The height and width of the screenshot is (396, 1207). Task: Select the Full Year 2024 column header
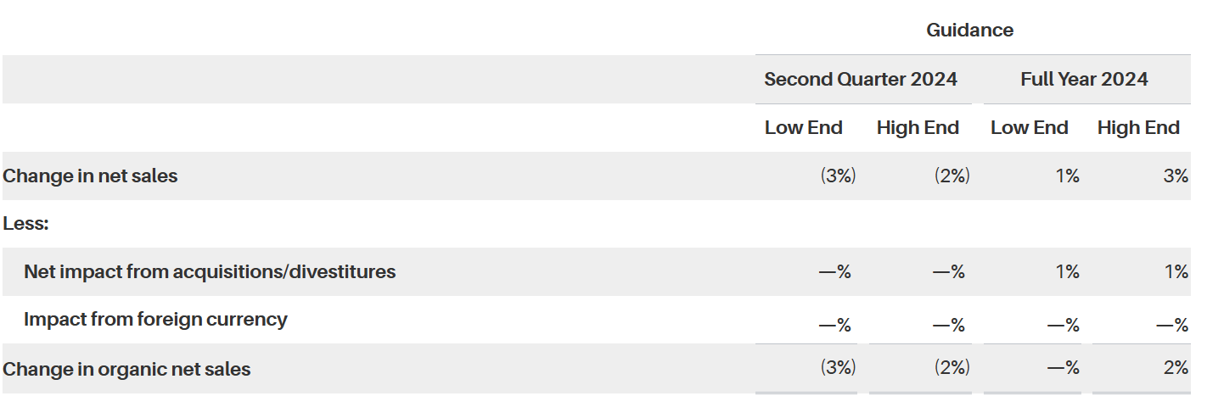(x=1084, y=80)
